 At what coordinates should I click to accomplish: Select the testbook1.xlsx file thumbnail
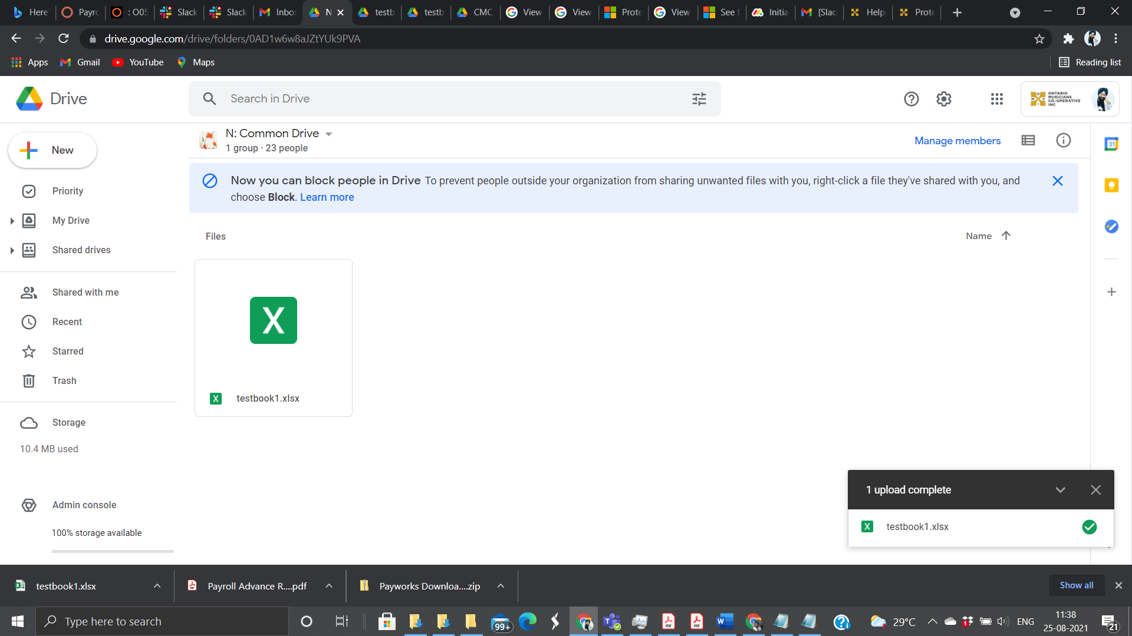click(x=274, y=338)
